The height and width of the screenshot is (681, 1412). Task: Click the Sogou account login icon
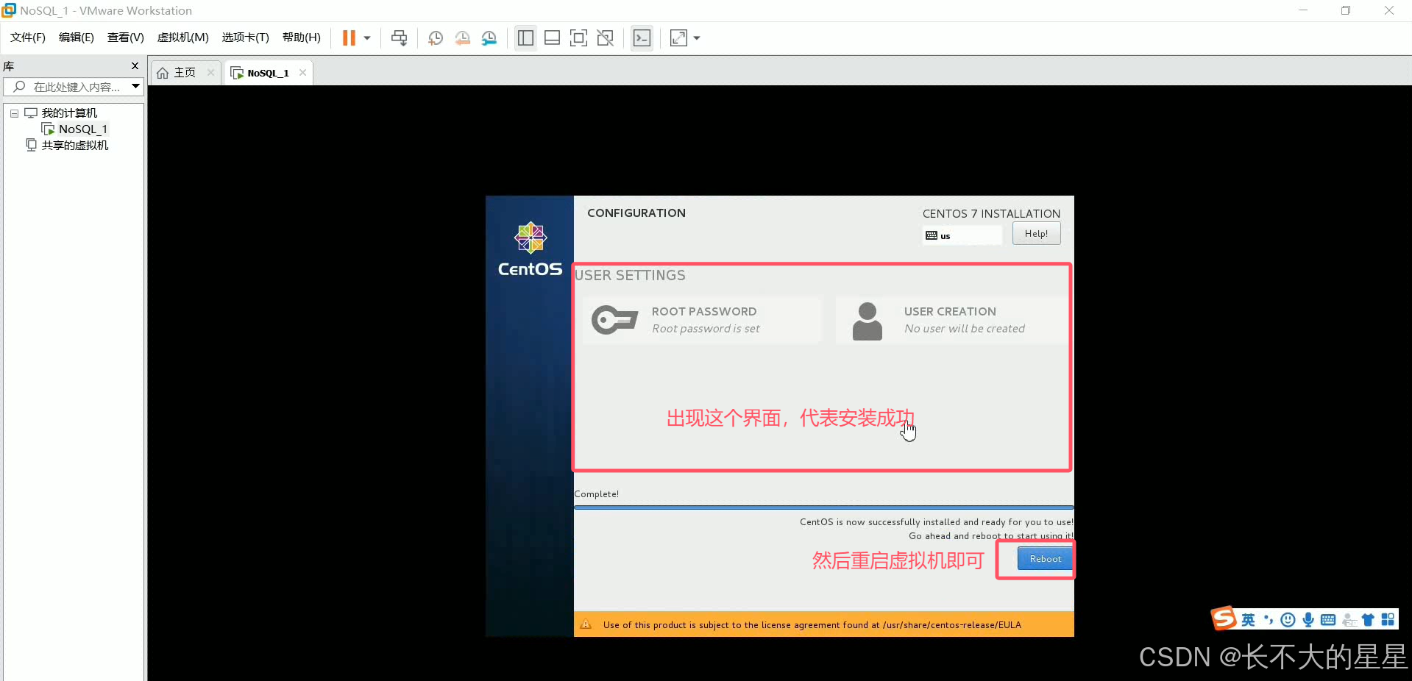pyautogui.click(x=1349, y=620)
